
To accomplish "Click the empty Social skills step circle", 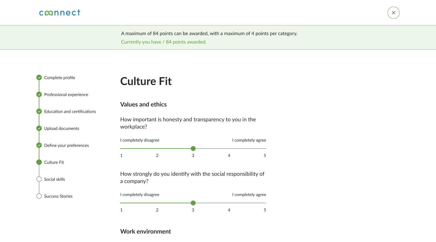I will pos(39,179).
